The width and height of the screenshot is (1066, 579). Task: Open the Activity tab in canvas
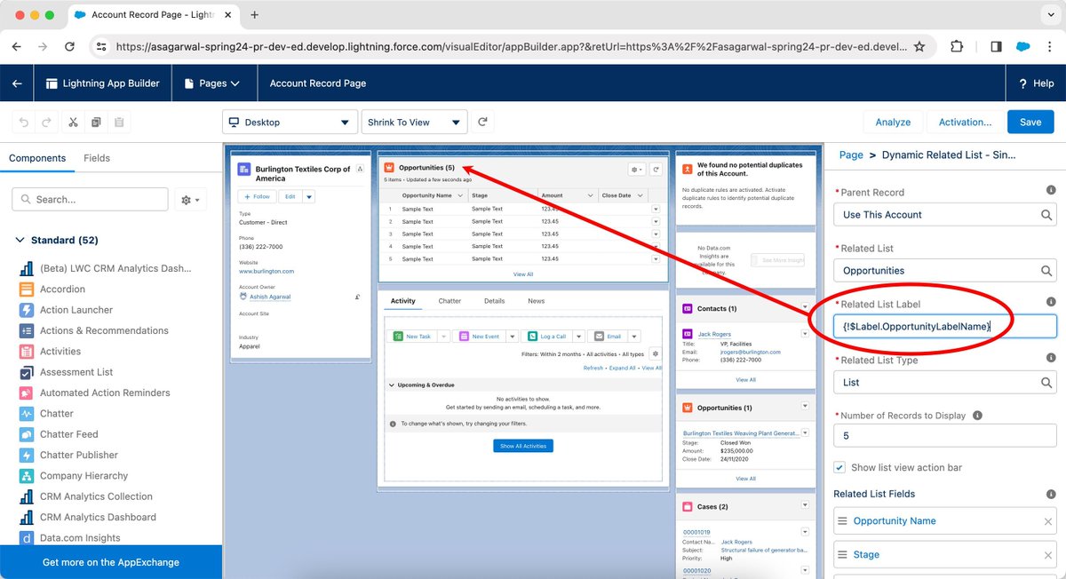(403, 301)
